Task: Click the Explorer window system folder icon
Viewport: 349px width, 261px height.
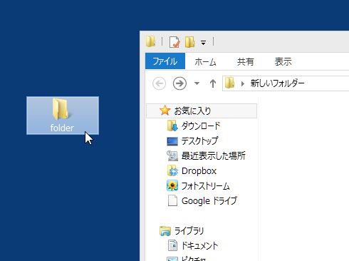Action: click(151, 41)
